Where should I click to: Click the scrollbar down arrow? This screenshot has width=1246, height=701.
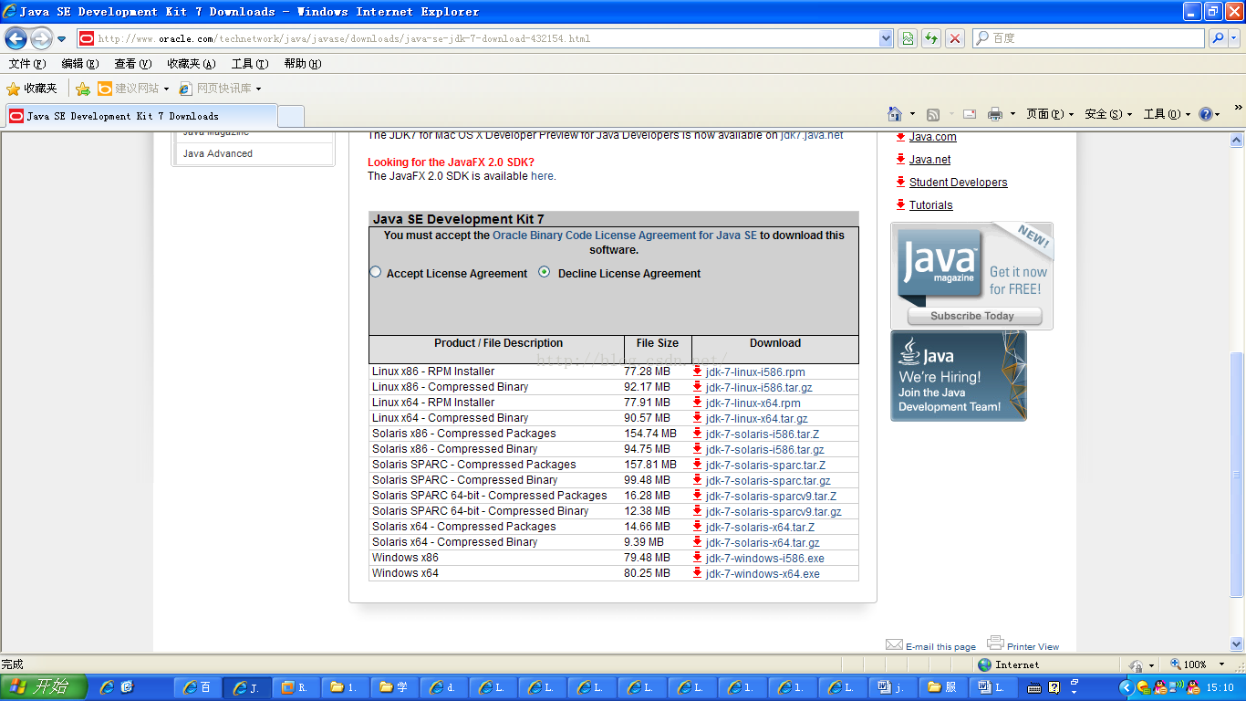(1237, 643)
